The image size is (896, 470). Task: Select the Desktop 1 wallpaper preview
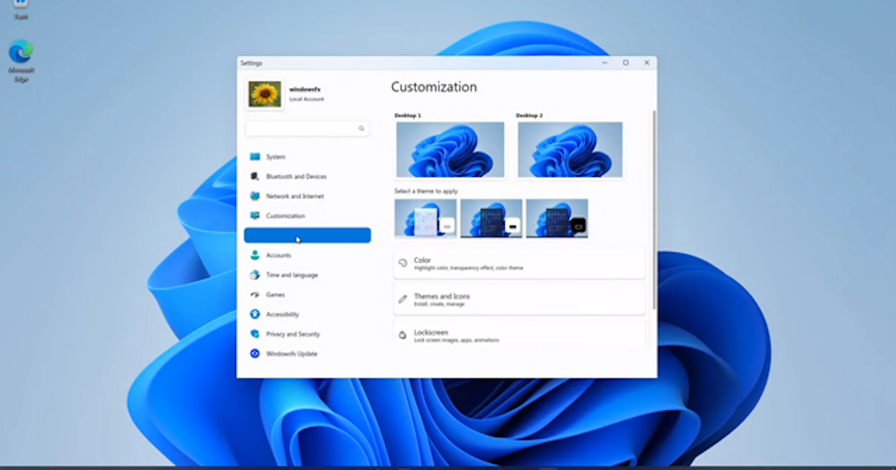point(450,150)
